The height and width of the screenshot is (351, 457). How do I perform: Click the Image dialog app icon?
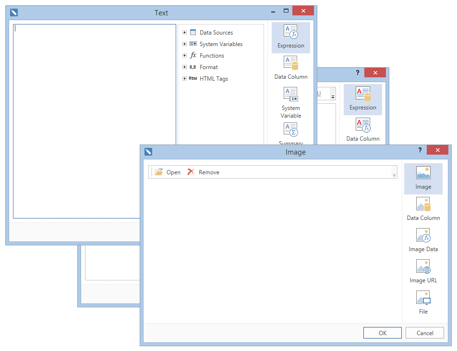pyautogui.click(x=148, y=152)
